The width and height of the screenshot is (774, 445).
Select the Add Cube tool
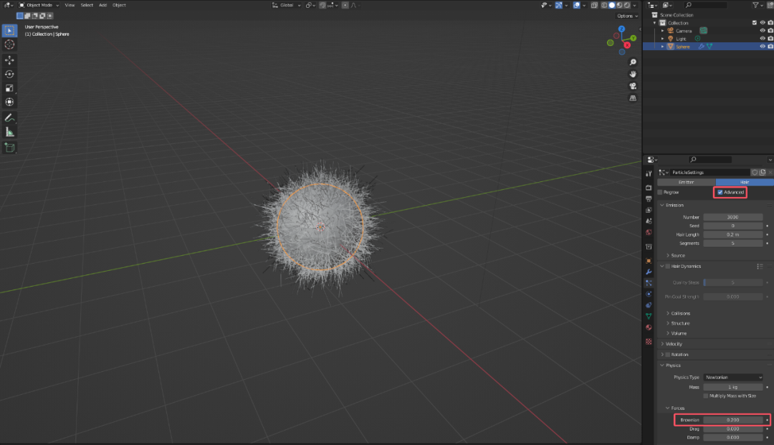9,148
